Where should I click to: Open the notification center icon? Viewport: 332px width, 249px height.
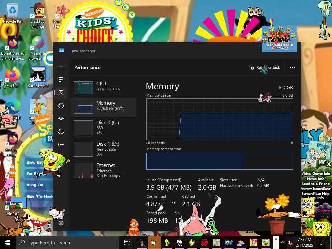(x=321, y=243)
